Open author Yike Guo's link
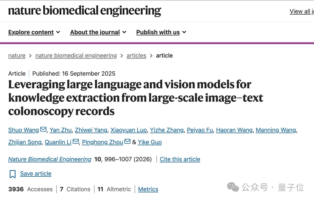Screen dimensions: 314x200 (150, 142)
